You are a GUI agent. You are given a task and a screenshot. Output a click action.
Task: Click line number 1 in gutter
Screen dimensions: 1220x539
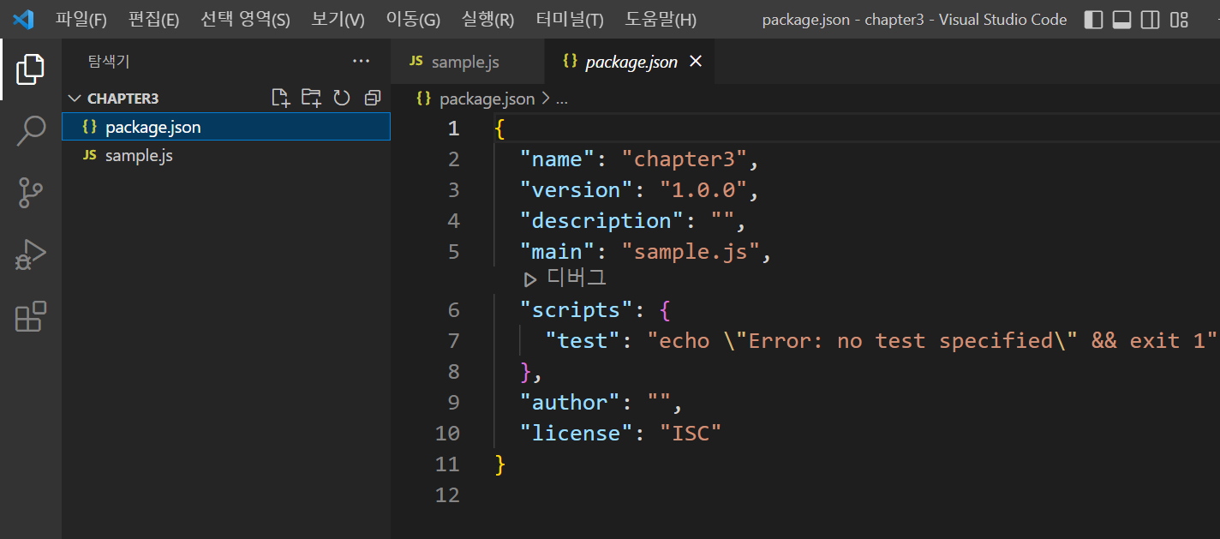pyautogui.click(x=454, y=129)
